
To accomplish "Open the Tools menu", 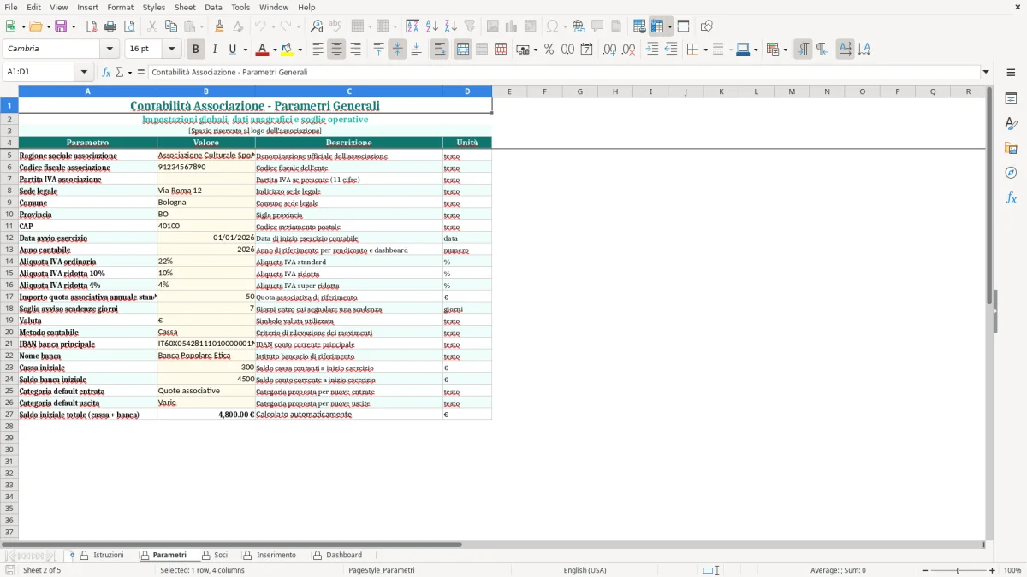I will click(240, 7).
